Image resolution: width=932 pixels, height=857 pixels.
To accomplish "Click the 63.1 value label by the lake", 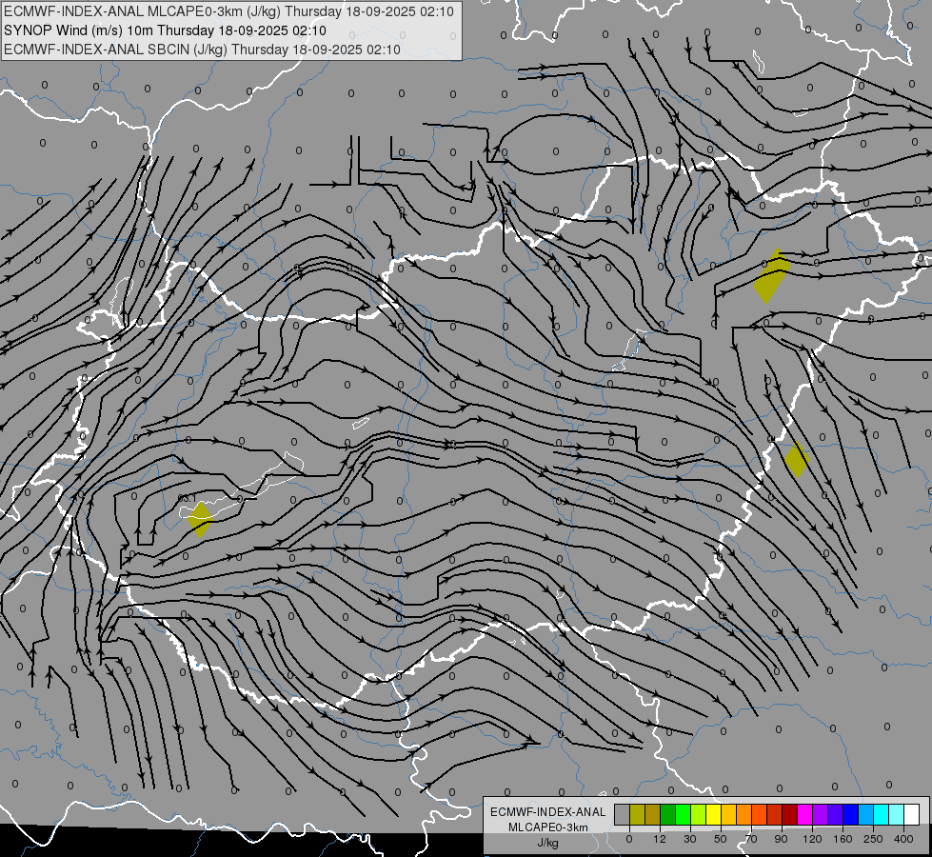I will pyautogui.click(x=187, y=497).
